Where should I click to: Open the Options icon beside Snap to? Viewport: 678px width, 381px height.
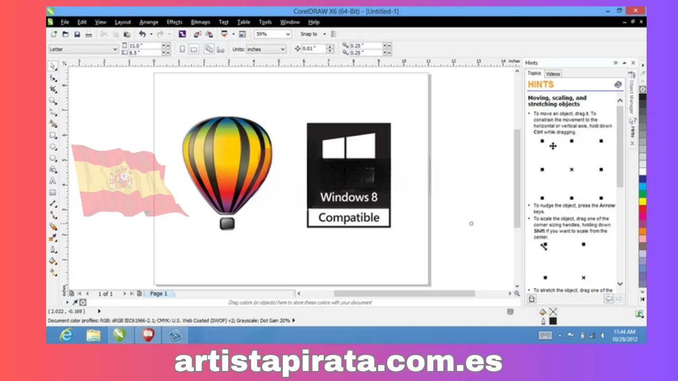pos(333,34)
